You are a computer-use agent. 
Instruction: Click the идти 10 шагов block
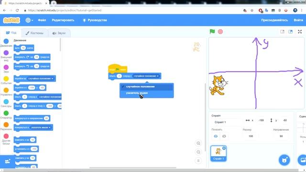click(24, 48)
